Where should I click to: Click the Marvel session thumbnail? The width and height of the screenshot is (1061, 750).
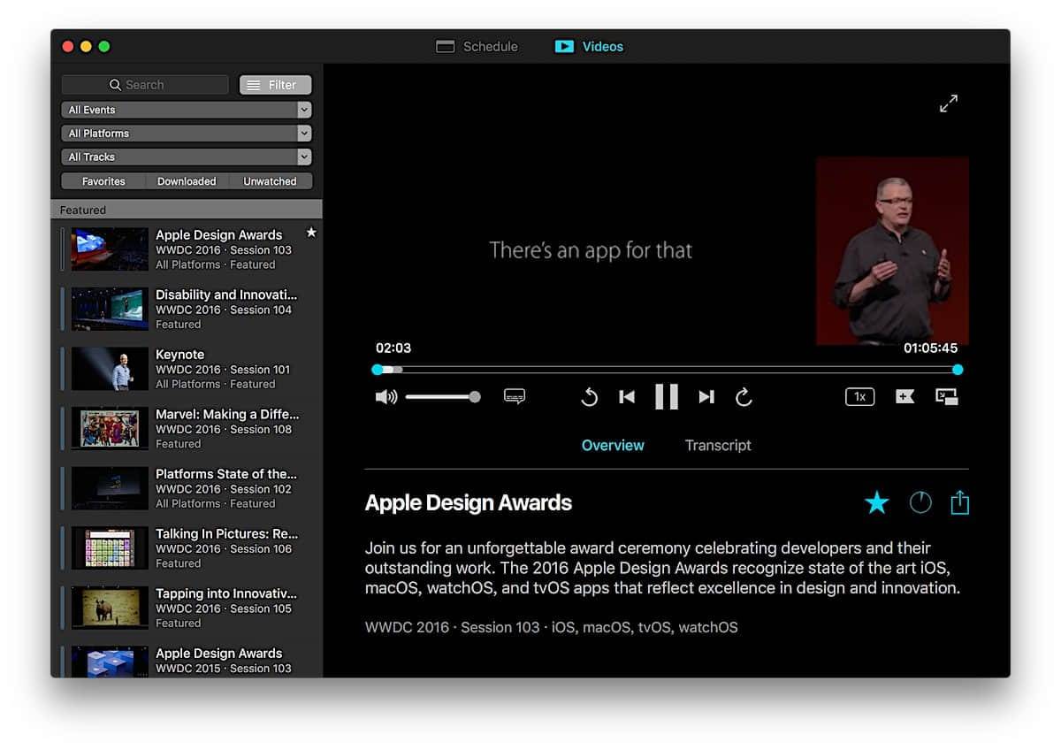110,429
